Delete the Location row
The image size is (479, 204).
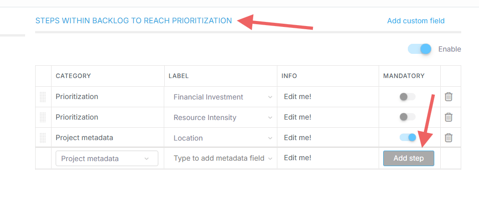click(448, 137)
